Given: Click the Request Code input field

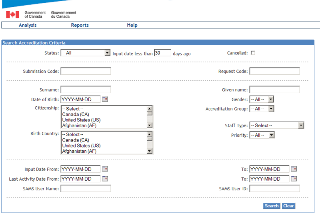Looking at the screenshot, I should point(275,71).
